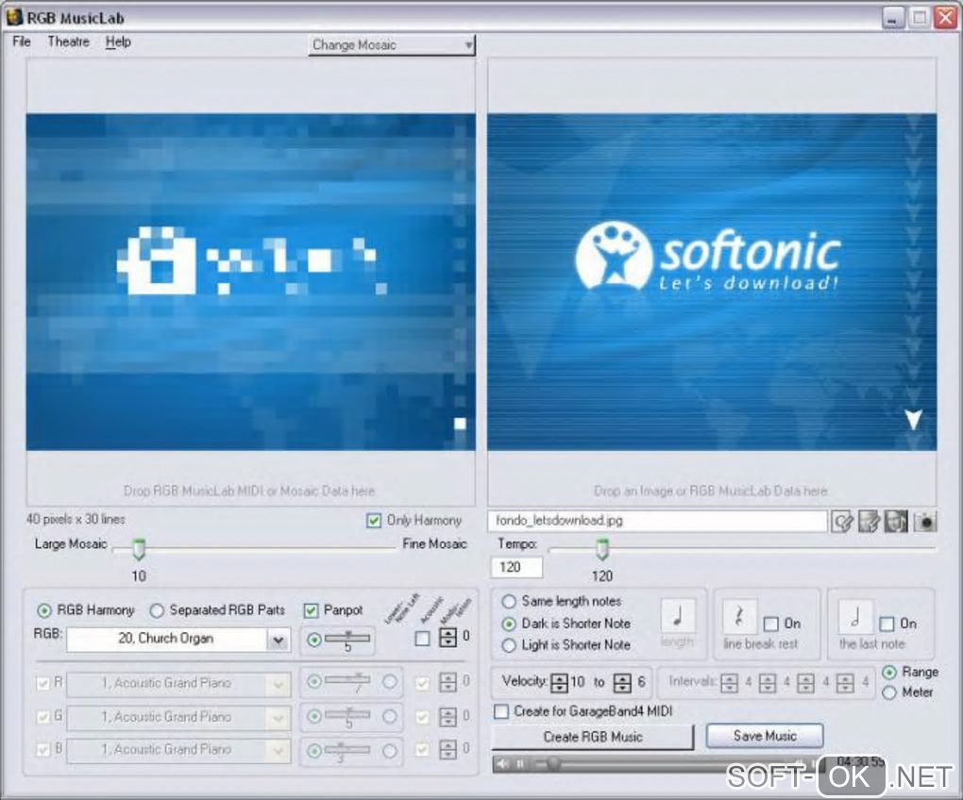Toggle the G channel checkbox
Image resolution: width=963 pixels, height=800 pixels.
pyautogui.click(x=43, y=717)
